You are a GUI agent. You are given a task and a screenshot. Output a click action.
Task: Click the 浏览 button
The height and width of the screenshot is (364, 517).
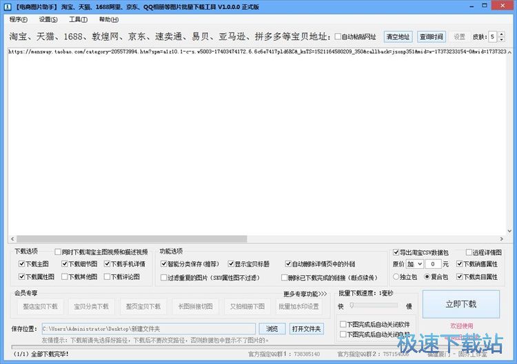coord(272,329)
